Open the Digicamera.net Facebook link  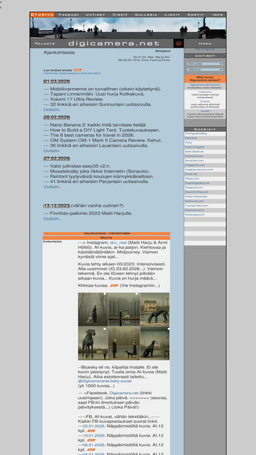pos(124,393)
